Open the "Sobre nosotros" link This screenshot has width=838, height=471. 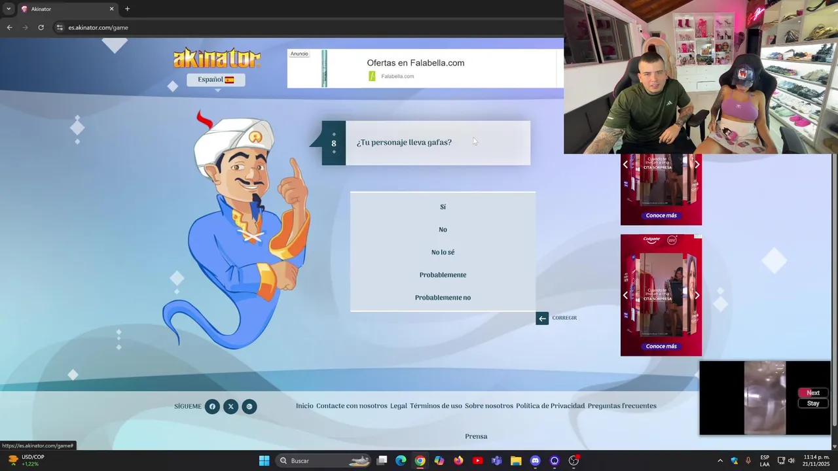click(489, 406)
